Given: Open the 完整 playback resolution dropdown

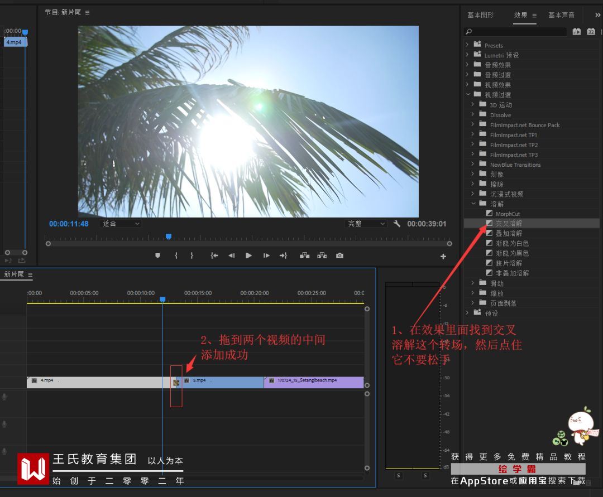Looking at the screenshot, I should (x=365, y=224).
